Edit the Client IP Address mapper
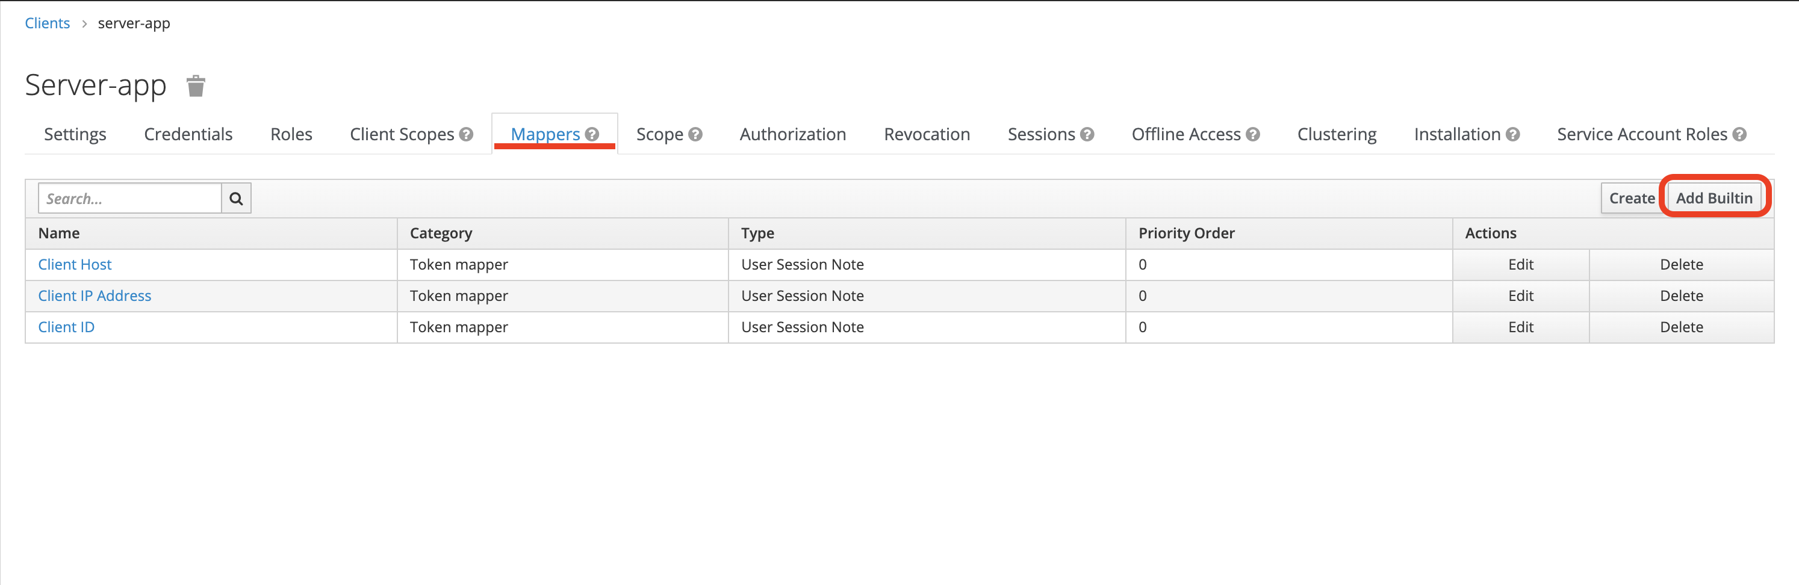Image resolution: width=1799 pixels, height=585 pixels. (x=1520, y=296)
